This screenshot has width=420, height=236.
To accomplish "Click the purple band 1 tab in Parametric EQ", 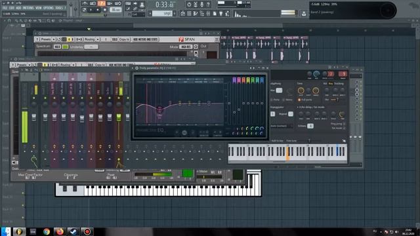I will click(x=234, y=80).
